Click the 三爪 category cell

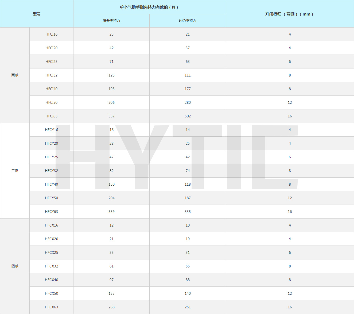pyautogui.click(x=15, y=171)
